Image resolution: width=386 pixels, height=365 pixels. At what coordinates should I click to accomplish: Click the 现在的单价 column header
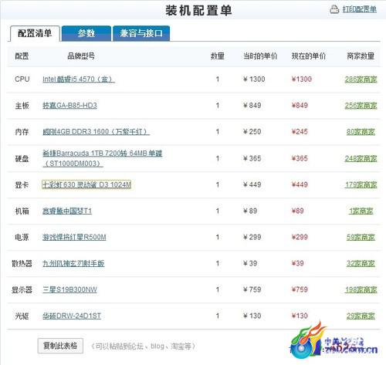coord(309,56)
